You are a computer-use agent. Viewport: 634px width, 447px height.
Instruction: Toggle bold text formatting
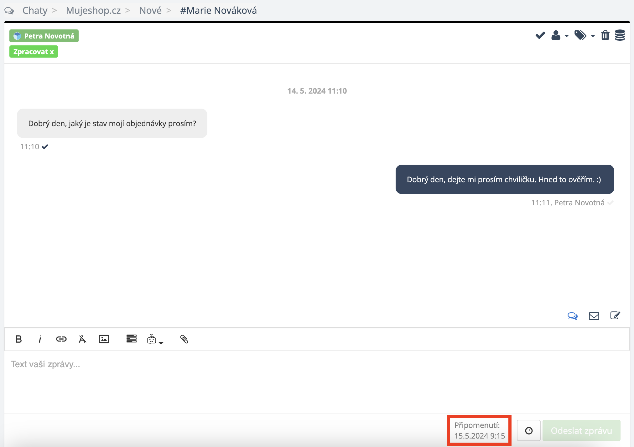pos(19,339)
